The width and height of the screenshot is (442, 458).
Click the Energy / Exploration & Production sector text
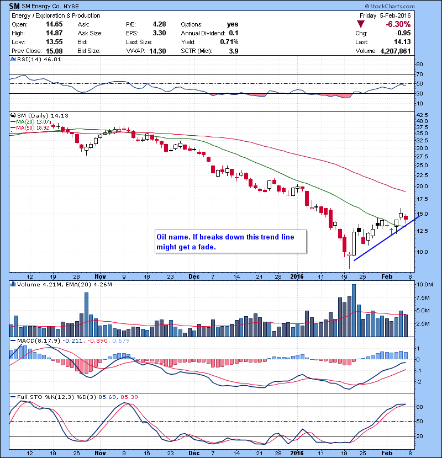pyautogui.click(x=56, y=15)
